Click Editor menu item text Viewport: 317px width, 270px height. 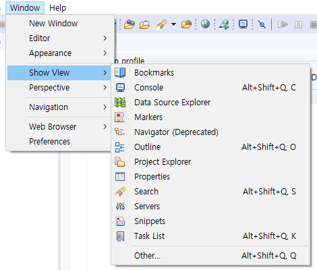(40, 38)
